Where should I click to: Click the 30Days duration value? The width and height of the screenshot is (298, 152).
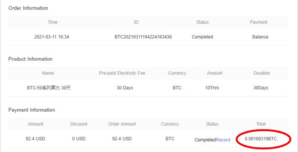(x=261, y=88)
